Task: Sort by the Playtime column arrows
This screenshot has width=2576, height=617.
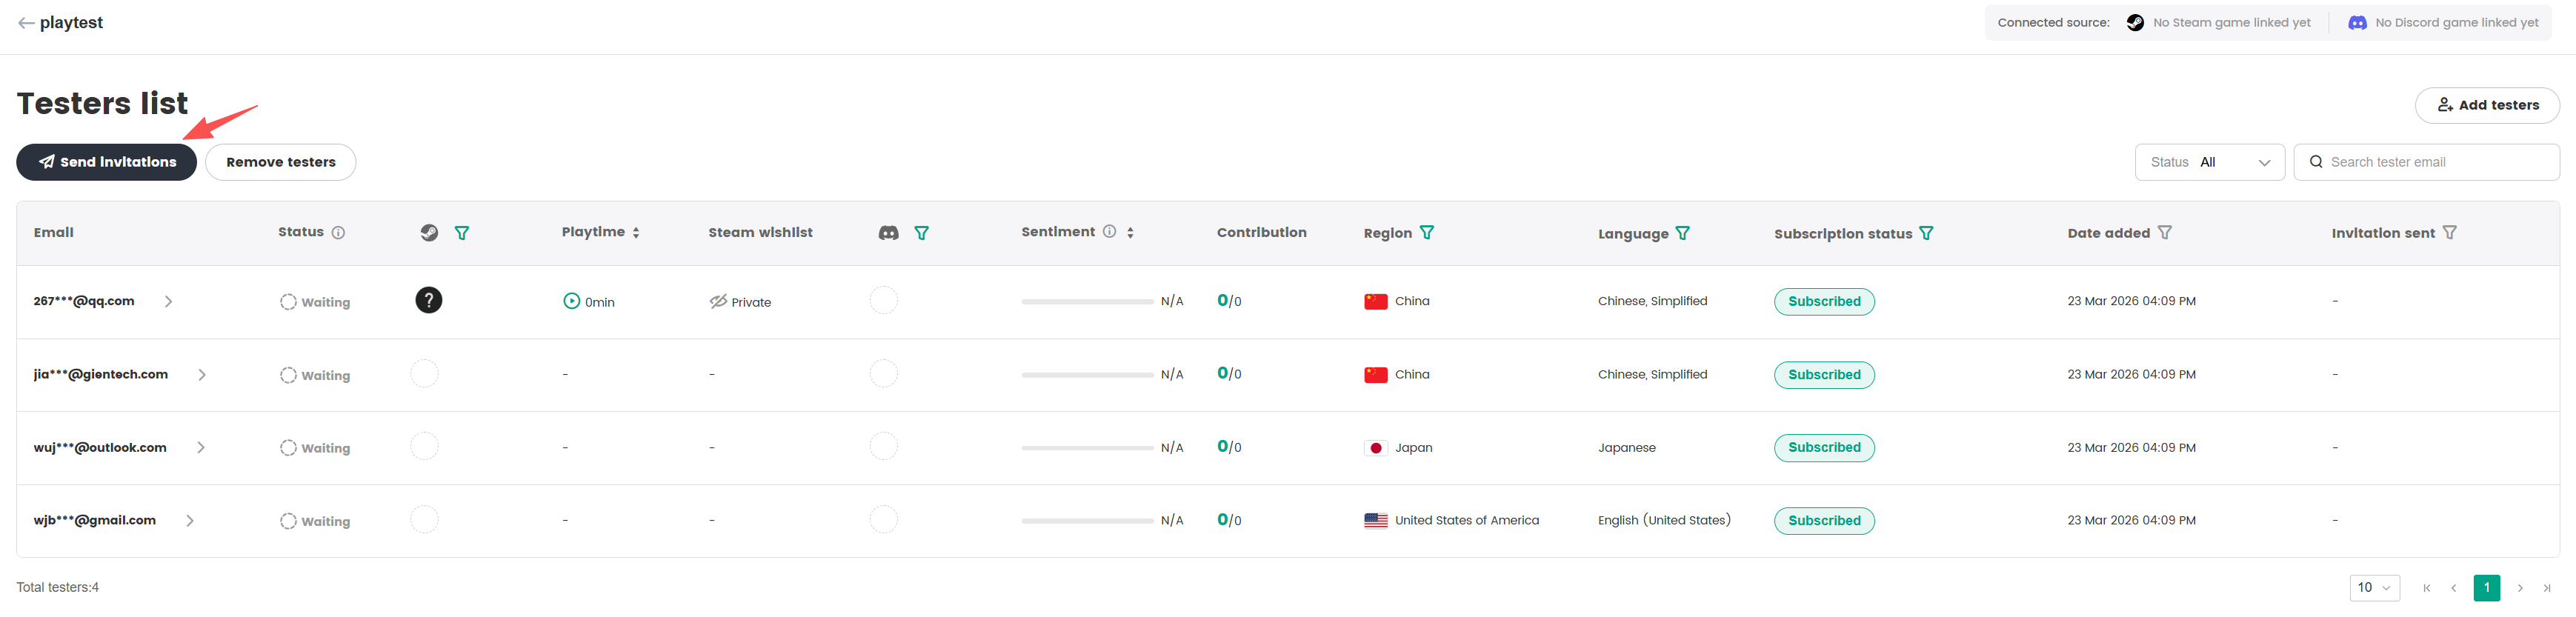Action: [x=636, y=233]
